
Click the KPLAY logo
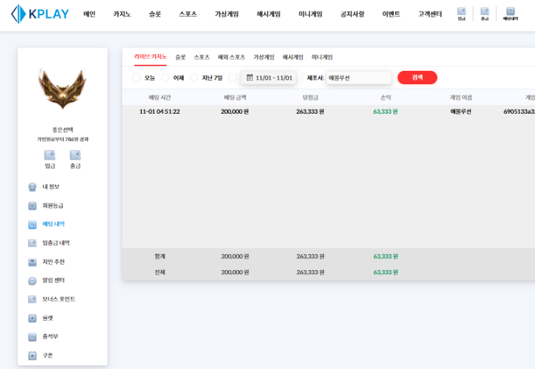pyautogui.click(x=39, y=13)
